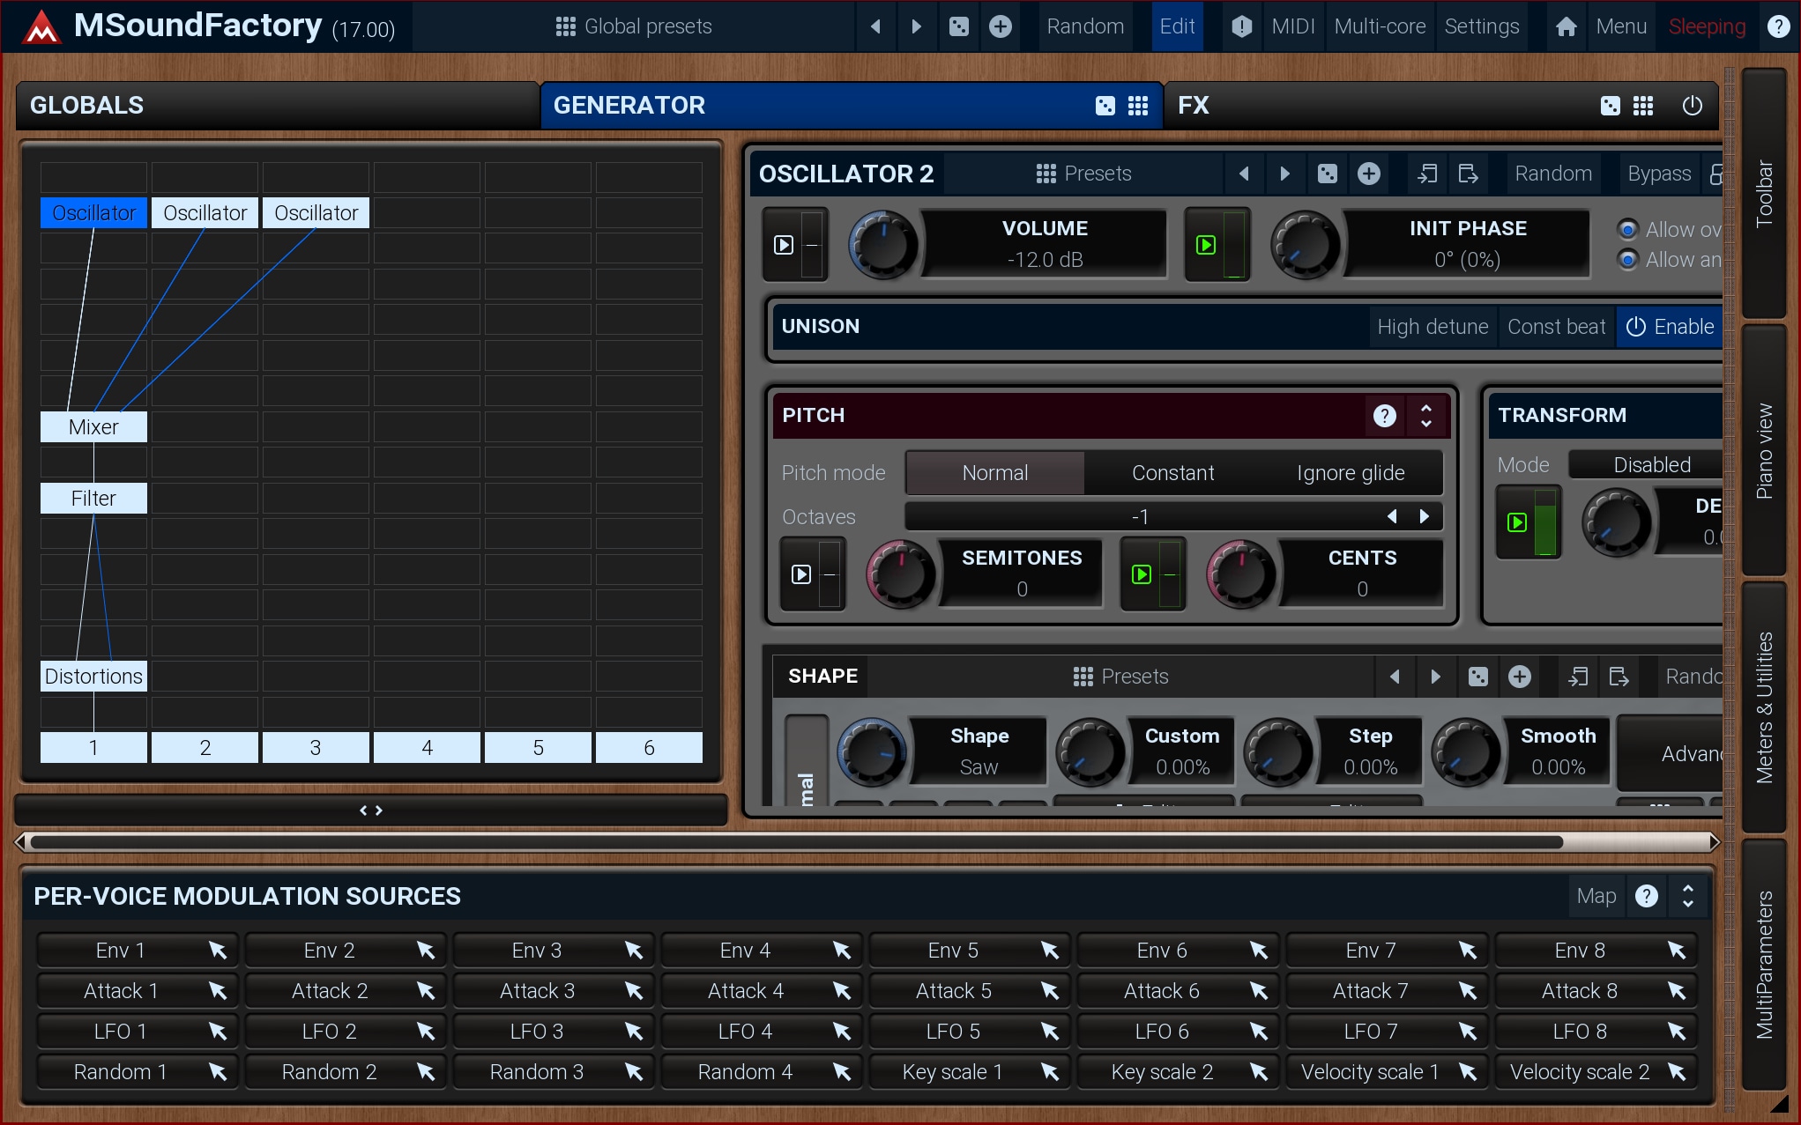Image resolution: width=1801 pixels, height=1125 pixels.
Task: Click the Shape presets plus icon
Action: coord(1520,677)
